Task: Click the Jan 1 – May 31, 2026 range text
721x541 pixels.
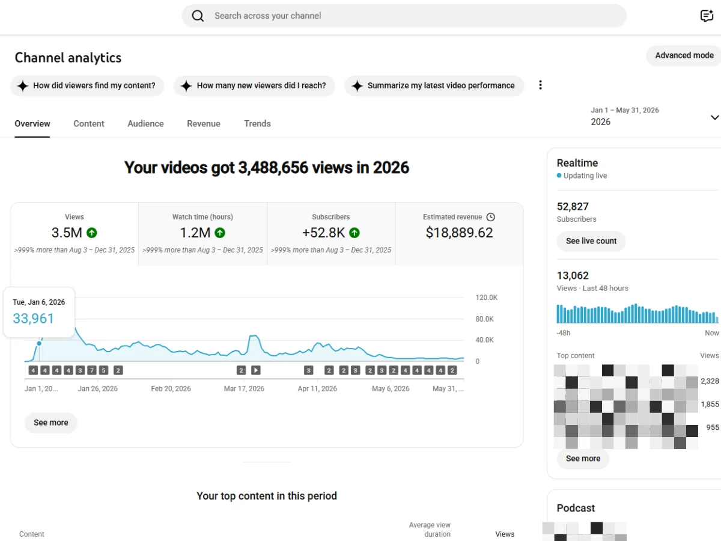Action: click(625, 111)
